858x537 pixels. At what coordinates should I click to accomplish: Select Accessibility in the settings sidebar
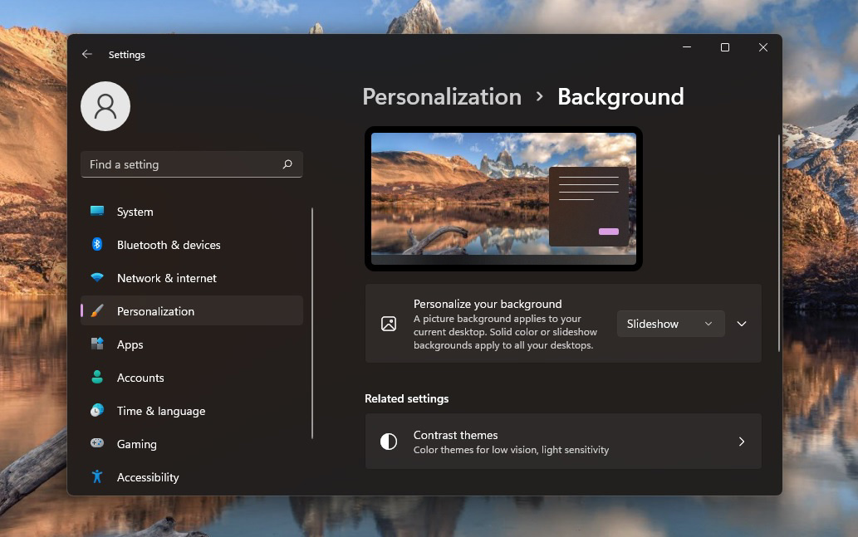tap(148, 477)
